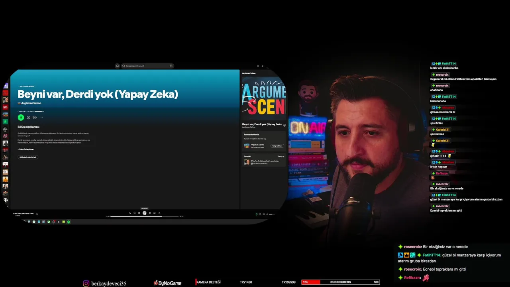Click sidebar episode title Beyni var, Derdi yok
This screenshot has height=287, width=510.
[262, 124]
